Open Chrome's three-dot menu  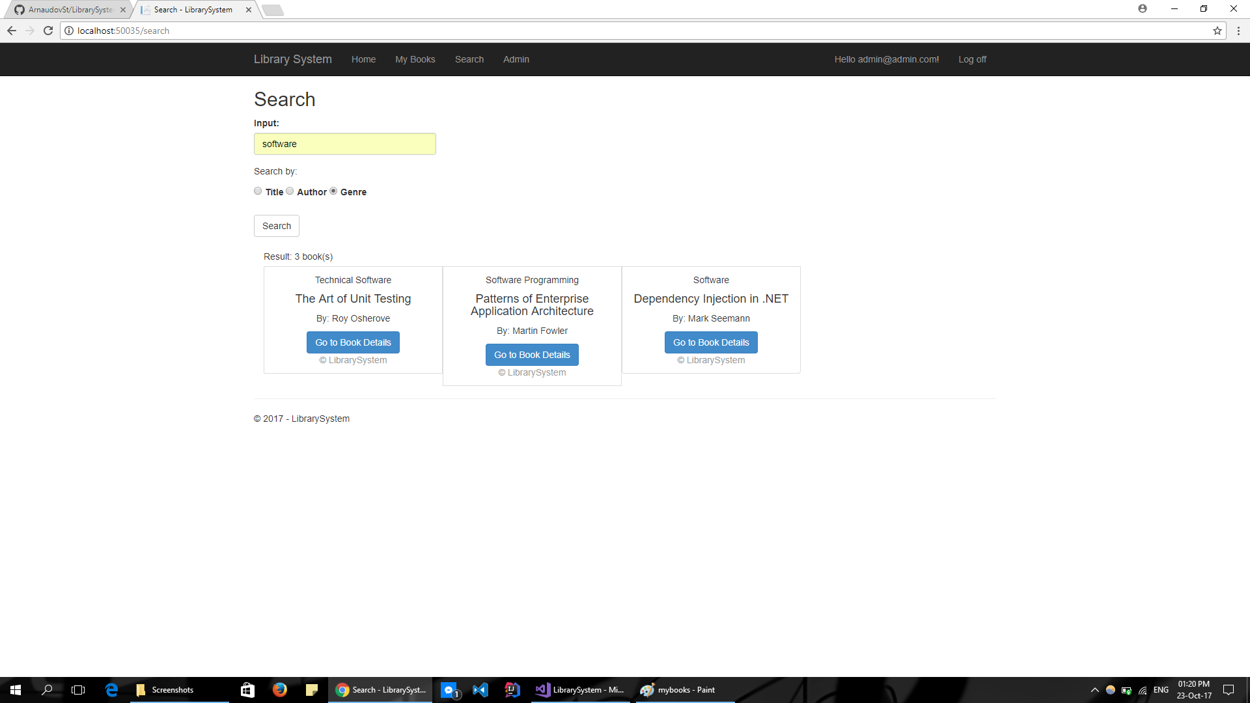click(x=1238, y=31)
